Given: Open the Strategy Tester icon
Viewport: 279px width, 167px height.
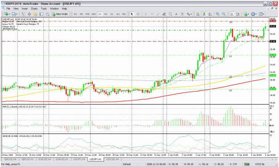Looking at the screenshot, I should click(47, 14).
